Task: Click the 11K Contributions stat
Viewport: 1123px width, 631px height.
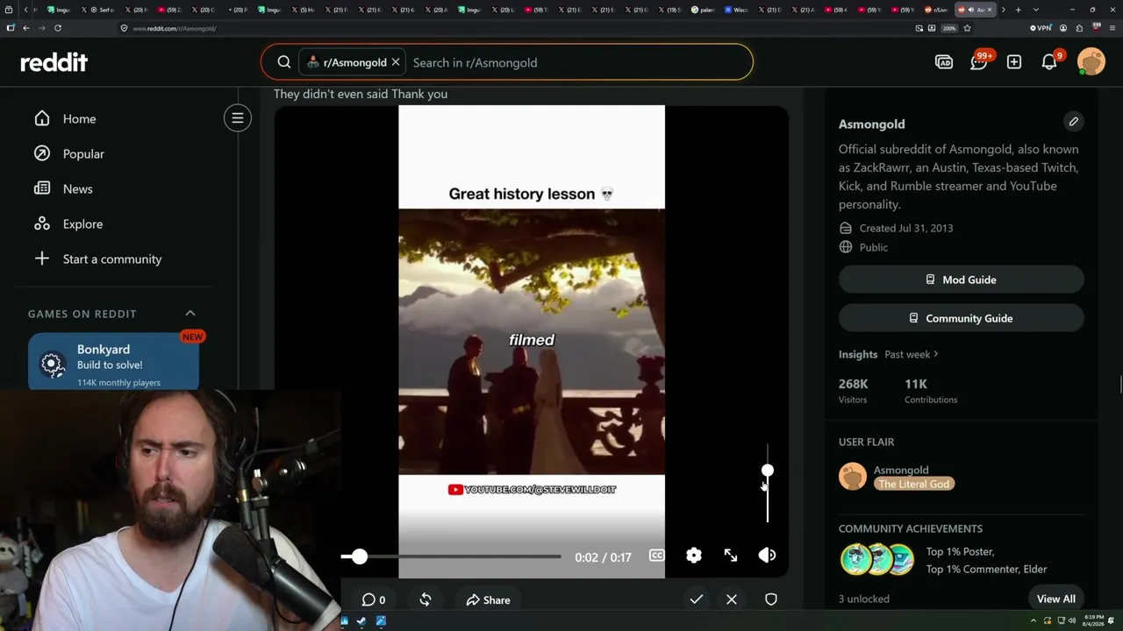Action: tap(931, 390)
